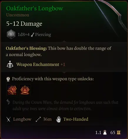Click the gold value icon beside 65
The image size is (128, 139).
click(119, 133)
